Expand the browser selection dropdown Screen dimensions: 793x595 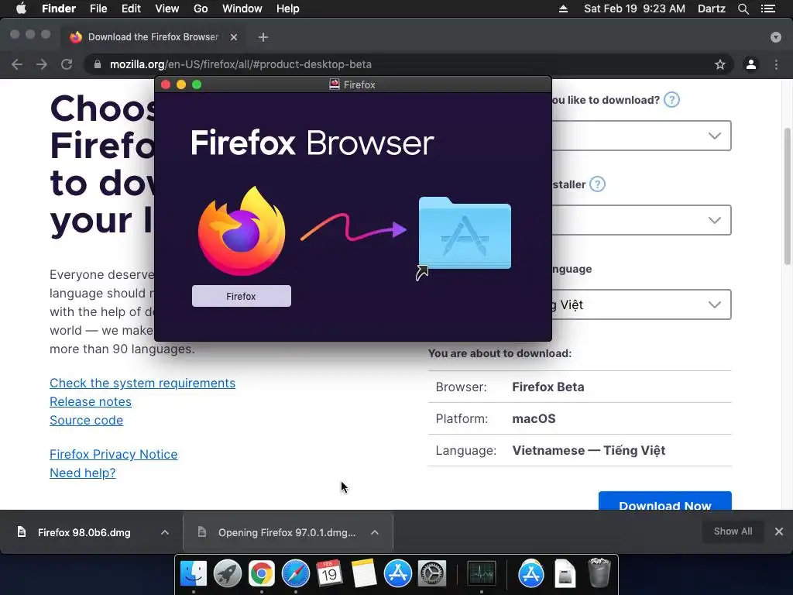(x=641, y=136)
